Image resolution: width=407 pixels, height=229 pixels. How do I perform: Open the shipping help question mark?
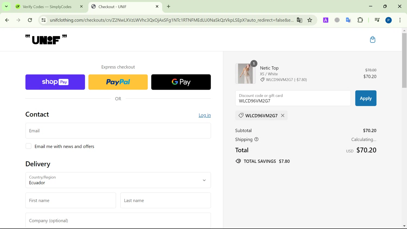[256, 139]
